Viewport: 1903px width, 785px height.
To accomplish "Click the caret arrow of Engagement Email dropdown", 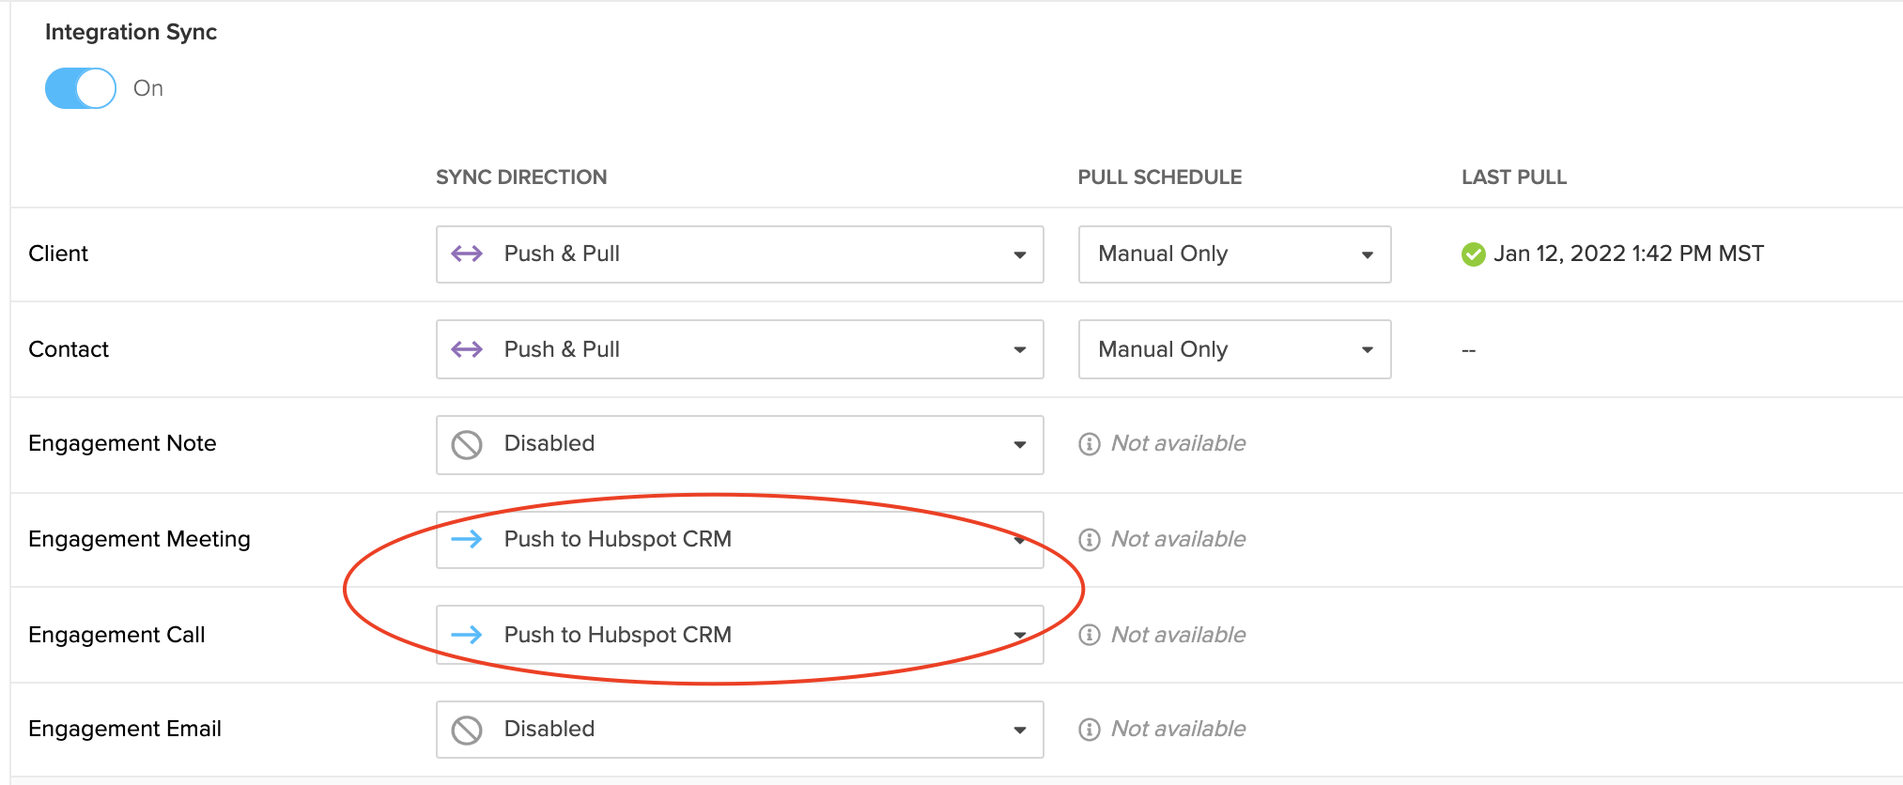I will tap(1020, 731).
